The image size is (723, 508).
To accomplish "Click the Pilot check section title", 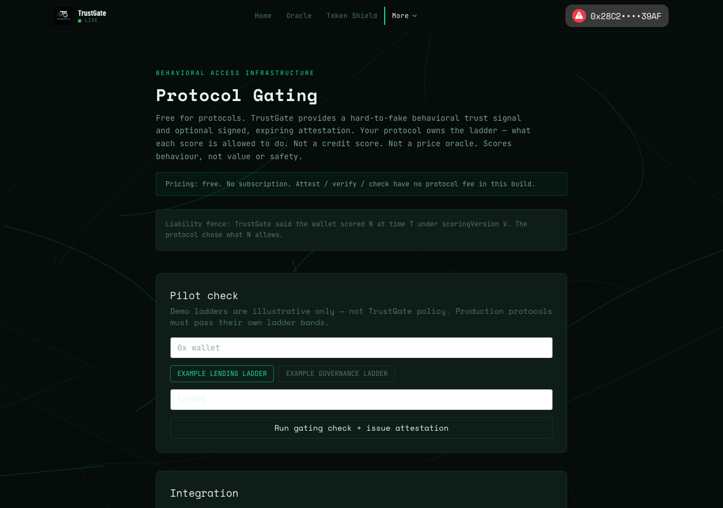I will click(204, 296).
